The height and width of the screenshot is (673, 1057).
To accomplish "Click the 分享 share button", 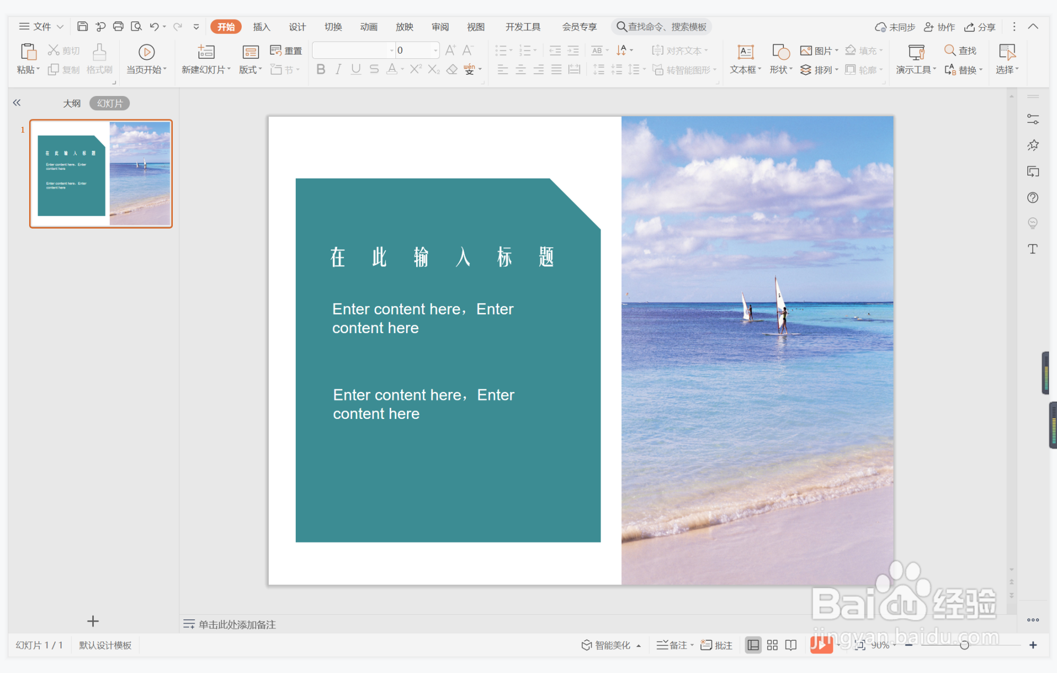I will point(980,27).
